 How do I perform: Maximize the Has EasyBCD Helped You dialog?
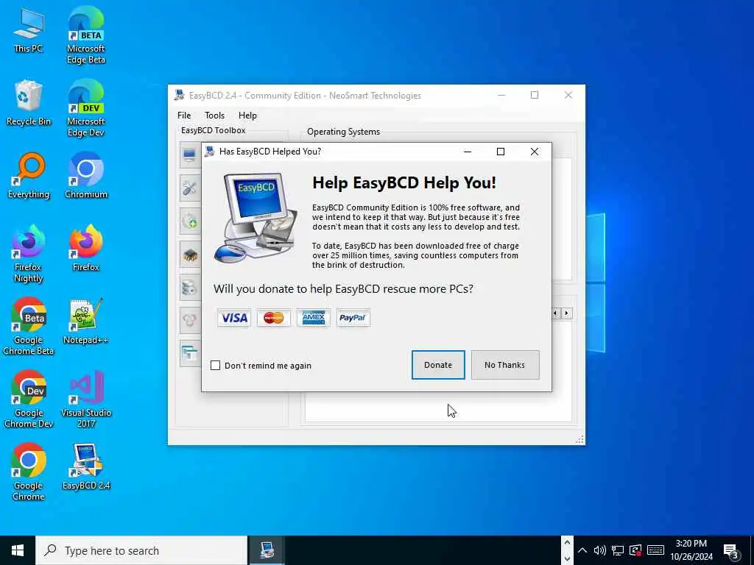(x=501, y=152)
